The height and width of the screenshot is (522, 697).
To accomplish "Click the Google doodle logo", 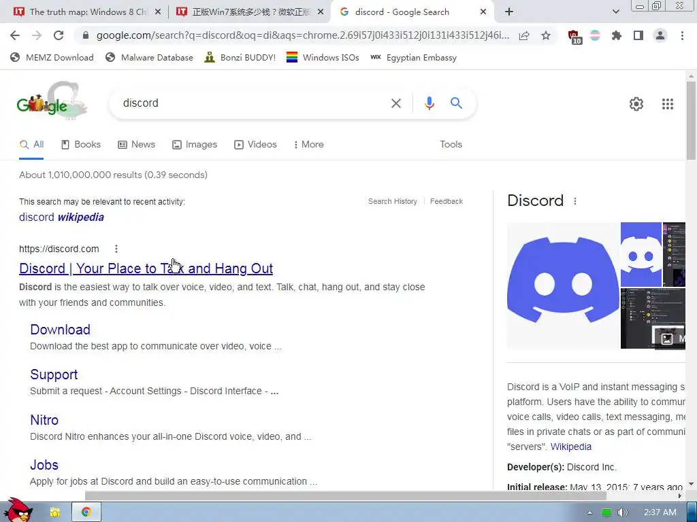I will [x=52, y=101].
